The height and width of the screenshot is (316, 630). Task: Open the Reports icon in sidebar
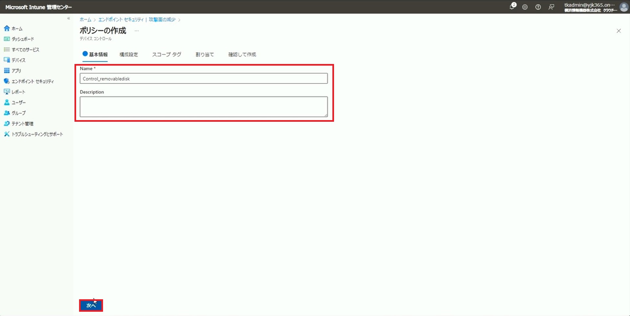[x=7, y=92]
